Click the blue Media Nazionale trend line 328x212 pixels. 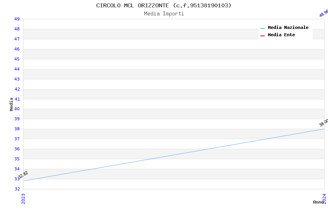[x=174, y=155]
